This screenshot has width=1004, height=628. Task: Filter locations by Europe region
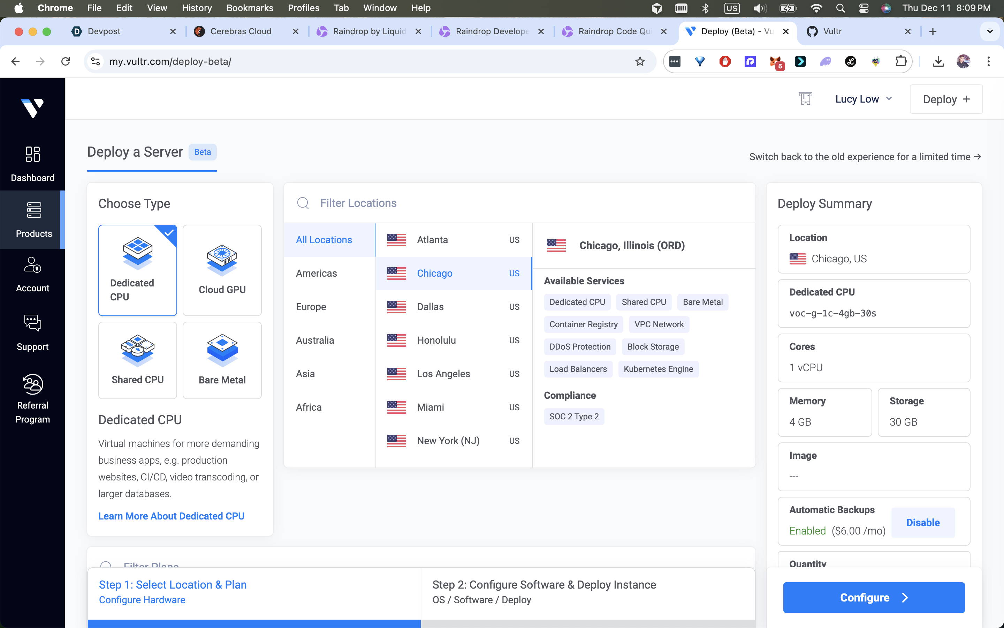311,307
